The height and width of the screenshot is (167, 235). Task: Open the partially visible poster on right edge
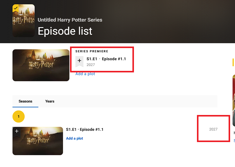[234, 101]
